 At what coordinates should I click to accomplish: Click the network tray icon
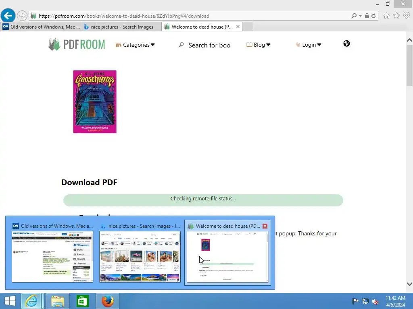[x=365, y=301]
